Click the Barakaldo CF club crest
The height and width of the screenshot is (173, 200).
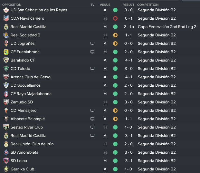tap(6, 60)
